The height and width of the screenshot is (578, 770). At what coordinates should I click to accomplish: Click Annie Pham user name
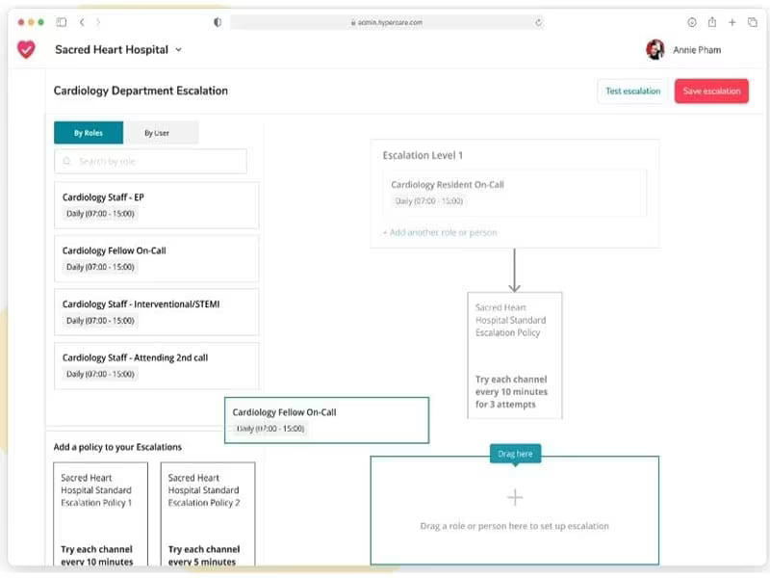[x=697, y=50]
